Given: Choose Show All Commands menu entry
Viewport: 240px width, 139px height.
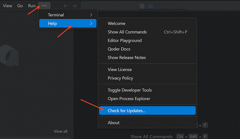Looking at the screenshot, I should click(x=127, y=32).
